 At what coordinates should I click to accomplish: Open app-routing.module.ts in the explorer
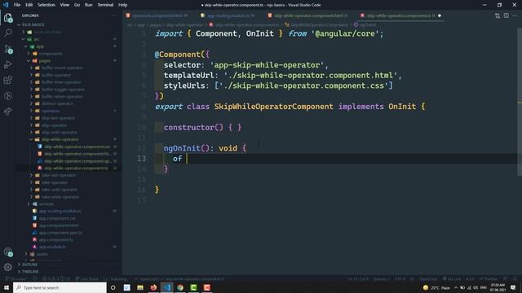point(69,212)
